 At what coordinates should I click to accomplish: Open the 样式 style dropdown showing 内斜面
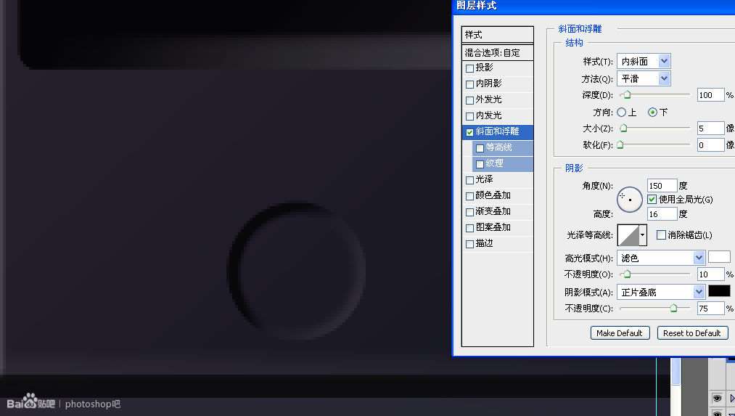tap(644, 62)
